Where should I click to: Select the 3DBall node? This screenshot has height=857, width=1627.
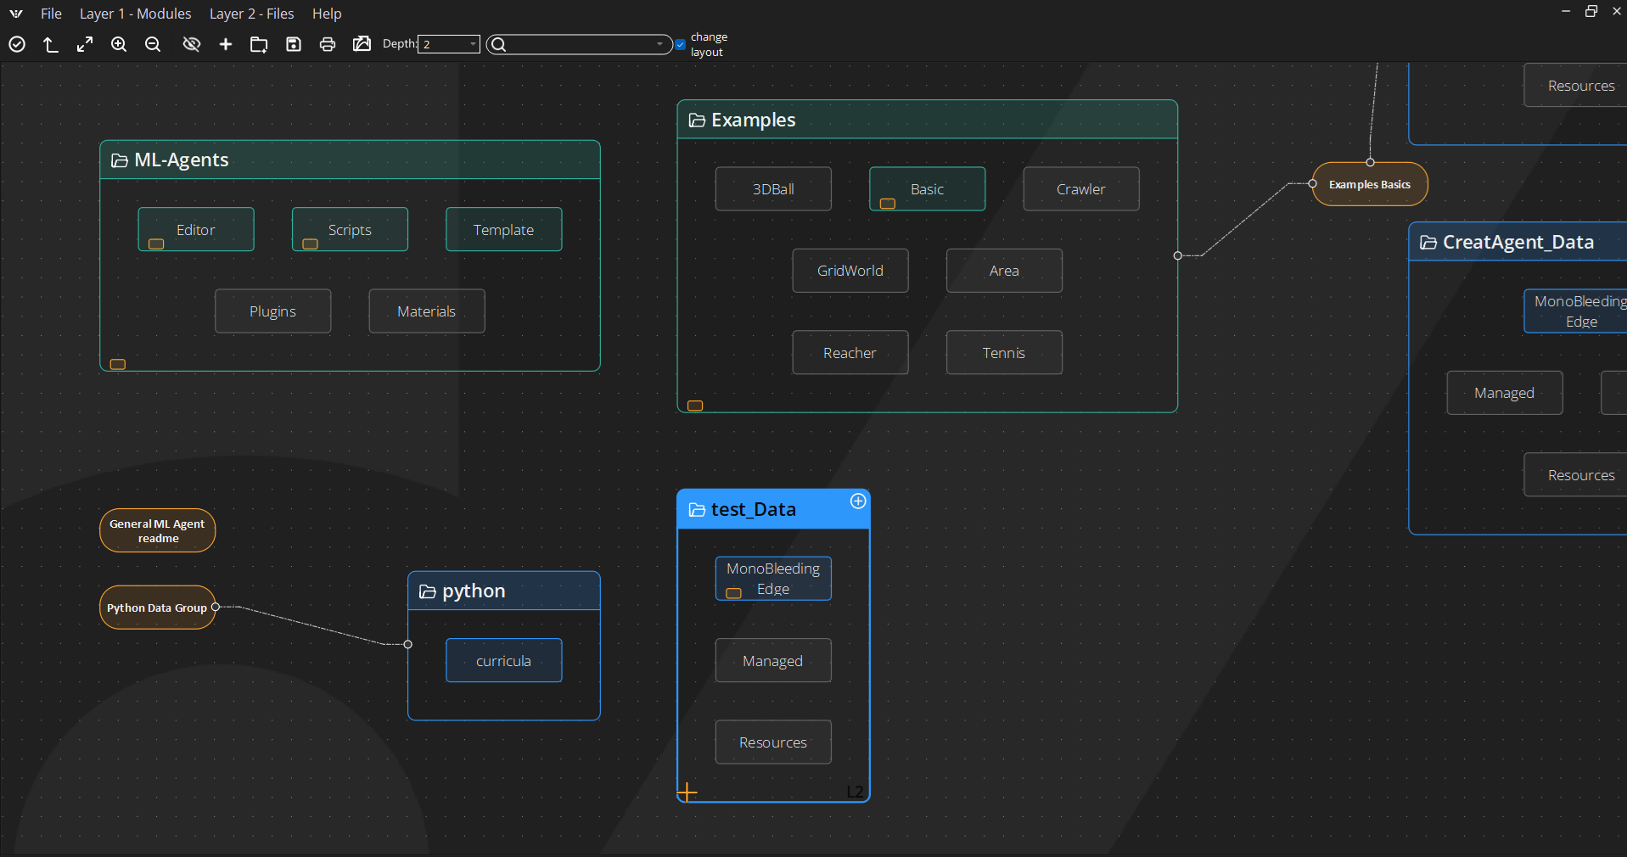pos(773,189)
